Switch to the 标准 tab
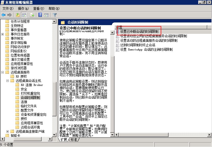This screenshot has width=212, height=147. (74, 140)
